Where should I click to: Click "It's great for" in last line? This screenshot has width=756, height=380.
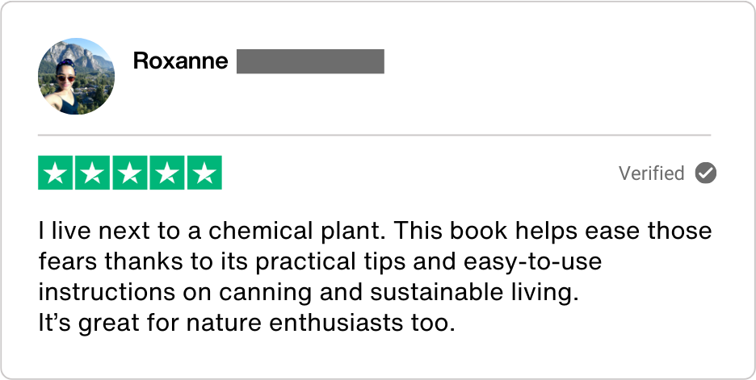pos(105,324)
